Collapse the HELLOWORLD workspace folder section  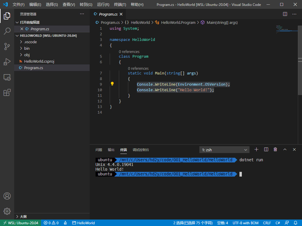pyautogui.click(x=52, y=36)
